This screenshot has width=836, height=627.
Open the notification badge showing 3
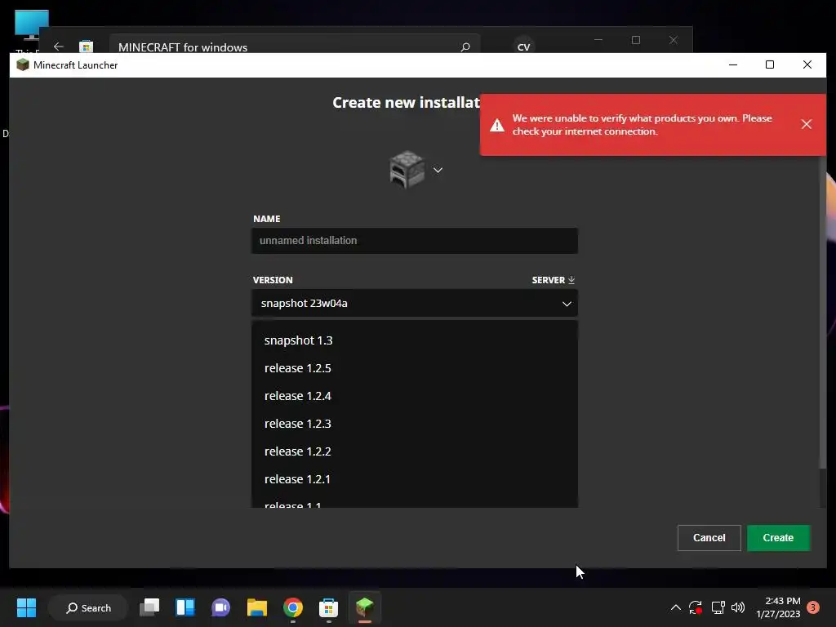pyautogui.click(x=813, y=607)
